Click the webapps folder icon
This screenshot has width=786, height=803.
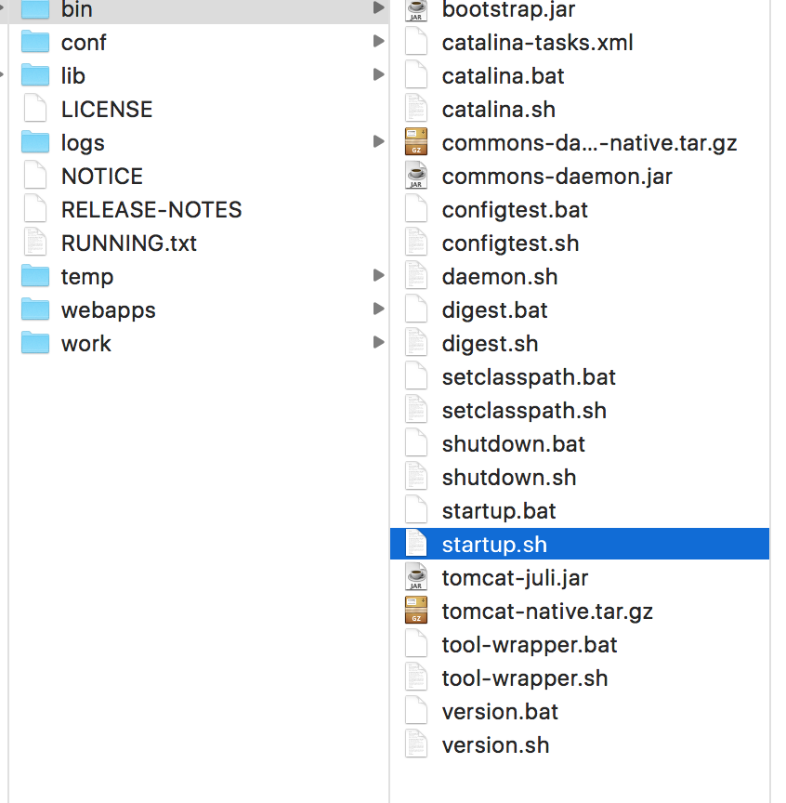[x=34, y=309]
